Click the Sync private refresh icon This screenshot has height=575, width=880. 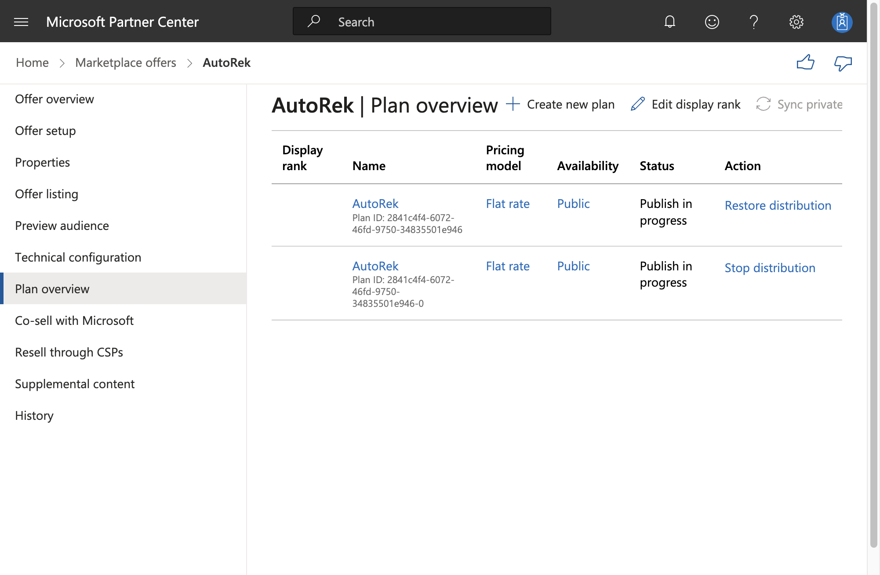[763, 104]
